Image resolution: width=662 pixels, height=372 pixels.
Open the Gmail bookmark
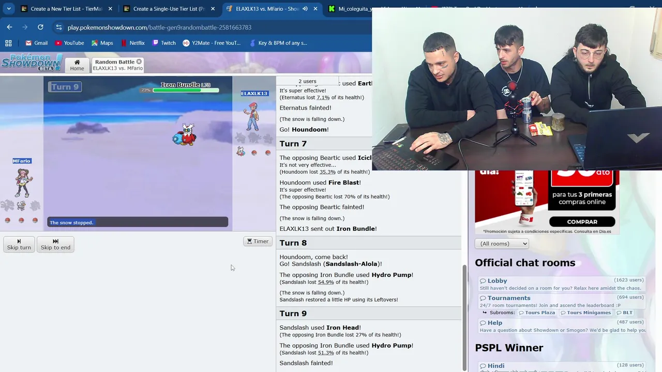coord(37,43)
